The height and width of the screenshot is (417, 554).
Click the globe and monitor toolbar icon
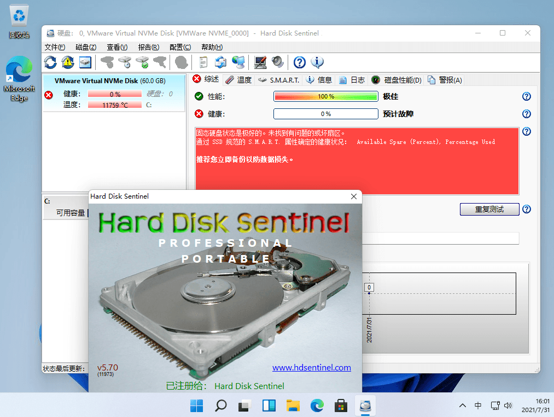point(238,62)
